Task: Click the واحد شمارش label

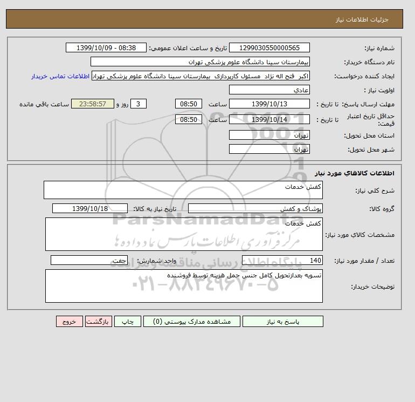Action: pos(156,261)
